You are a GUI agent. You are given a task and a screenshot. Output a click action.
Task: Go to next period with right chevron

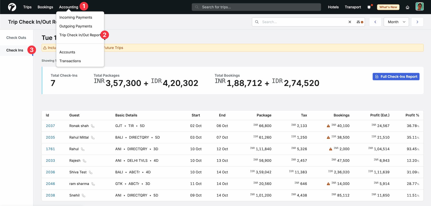tap(417, 22)
